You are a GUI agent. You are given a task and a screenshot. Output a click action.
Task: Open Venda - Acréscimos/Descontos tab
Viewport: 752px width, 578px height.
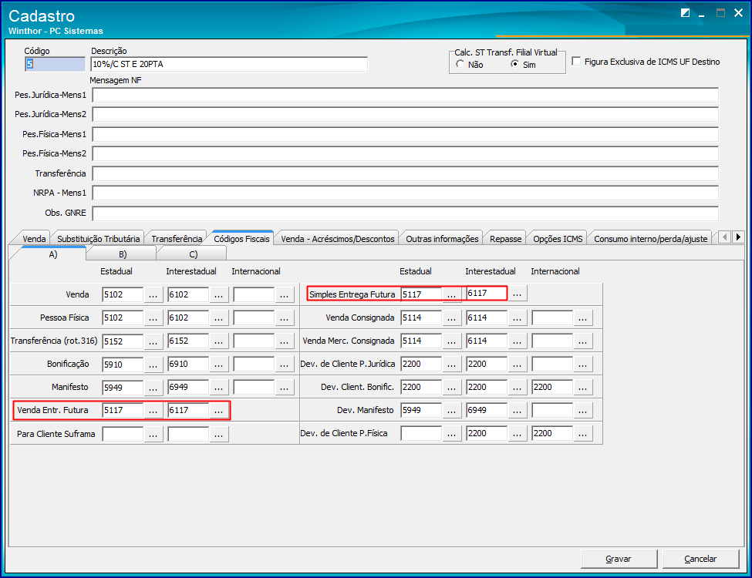click(338, 239)
